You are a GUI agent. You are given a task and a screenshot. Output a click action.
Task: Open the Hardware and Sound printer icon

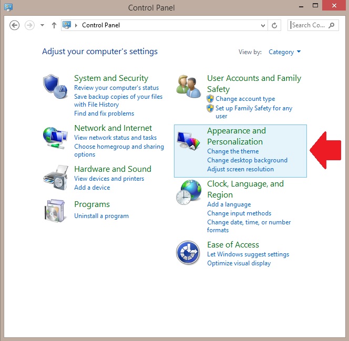56,178
